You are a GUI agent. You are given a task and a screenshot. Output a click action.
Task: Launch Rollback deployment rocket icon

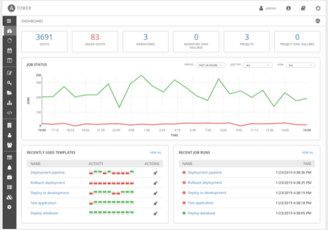pos(155,183)
